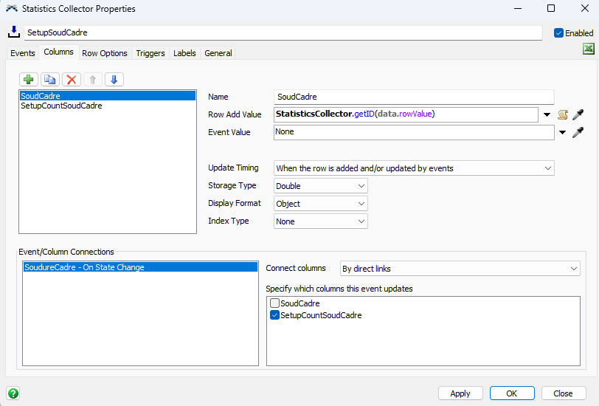Uncheck the SetupCountSoudCadre column checkbox
The width and height of the screenshot is (599, 406).
(x=274, y=315)
